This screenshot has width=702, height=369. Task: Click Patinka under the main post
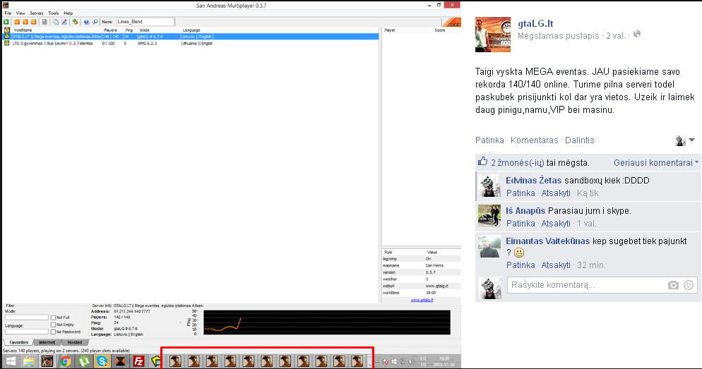point(489,140)
